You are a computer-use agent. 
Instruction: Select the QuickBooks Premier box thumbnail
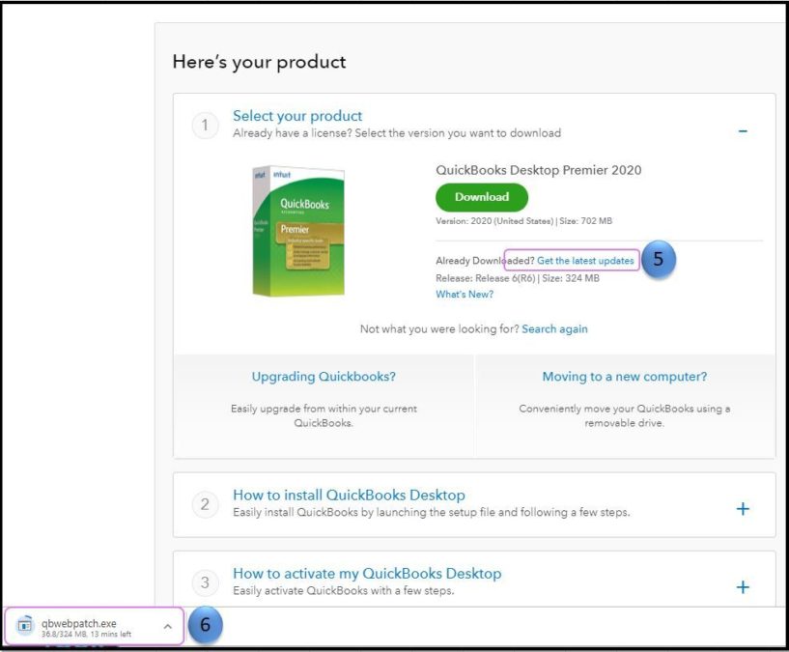point(299,232)
